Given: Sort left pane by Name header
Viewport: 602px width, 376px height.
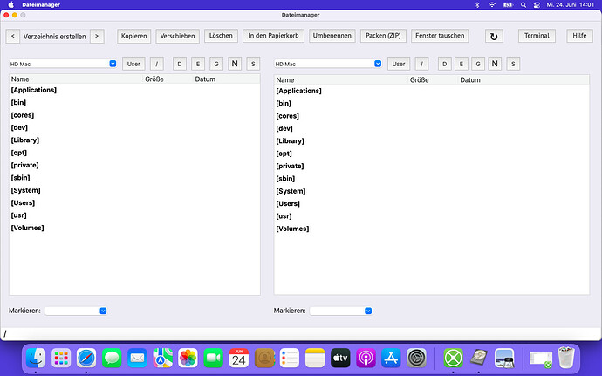Looking at the screenshot, I should point(20,79).
